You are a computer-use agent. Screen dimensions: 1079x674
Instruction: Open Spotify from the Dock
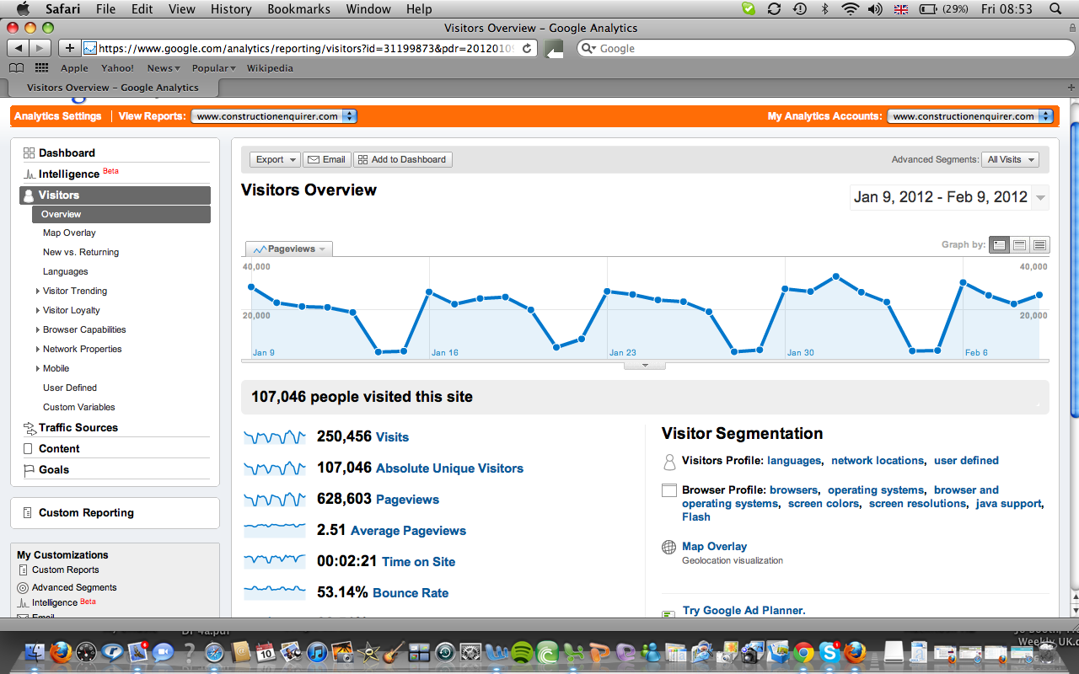522,652
